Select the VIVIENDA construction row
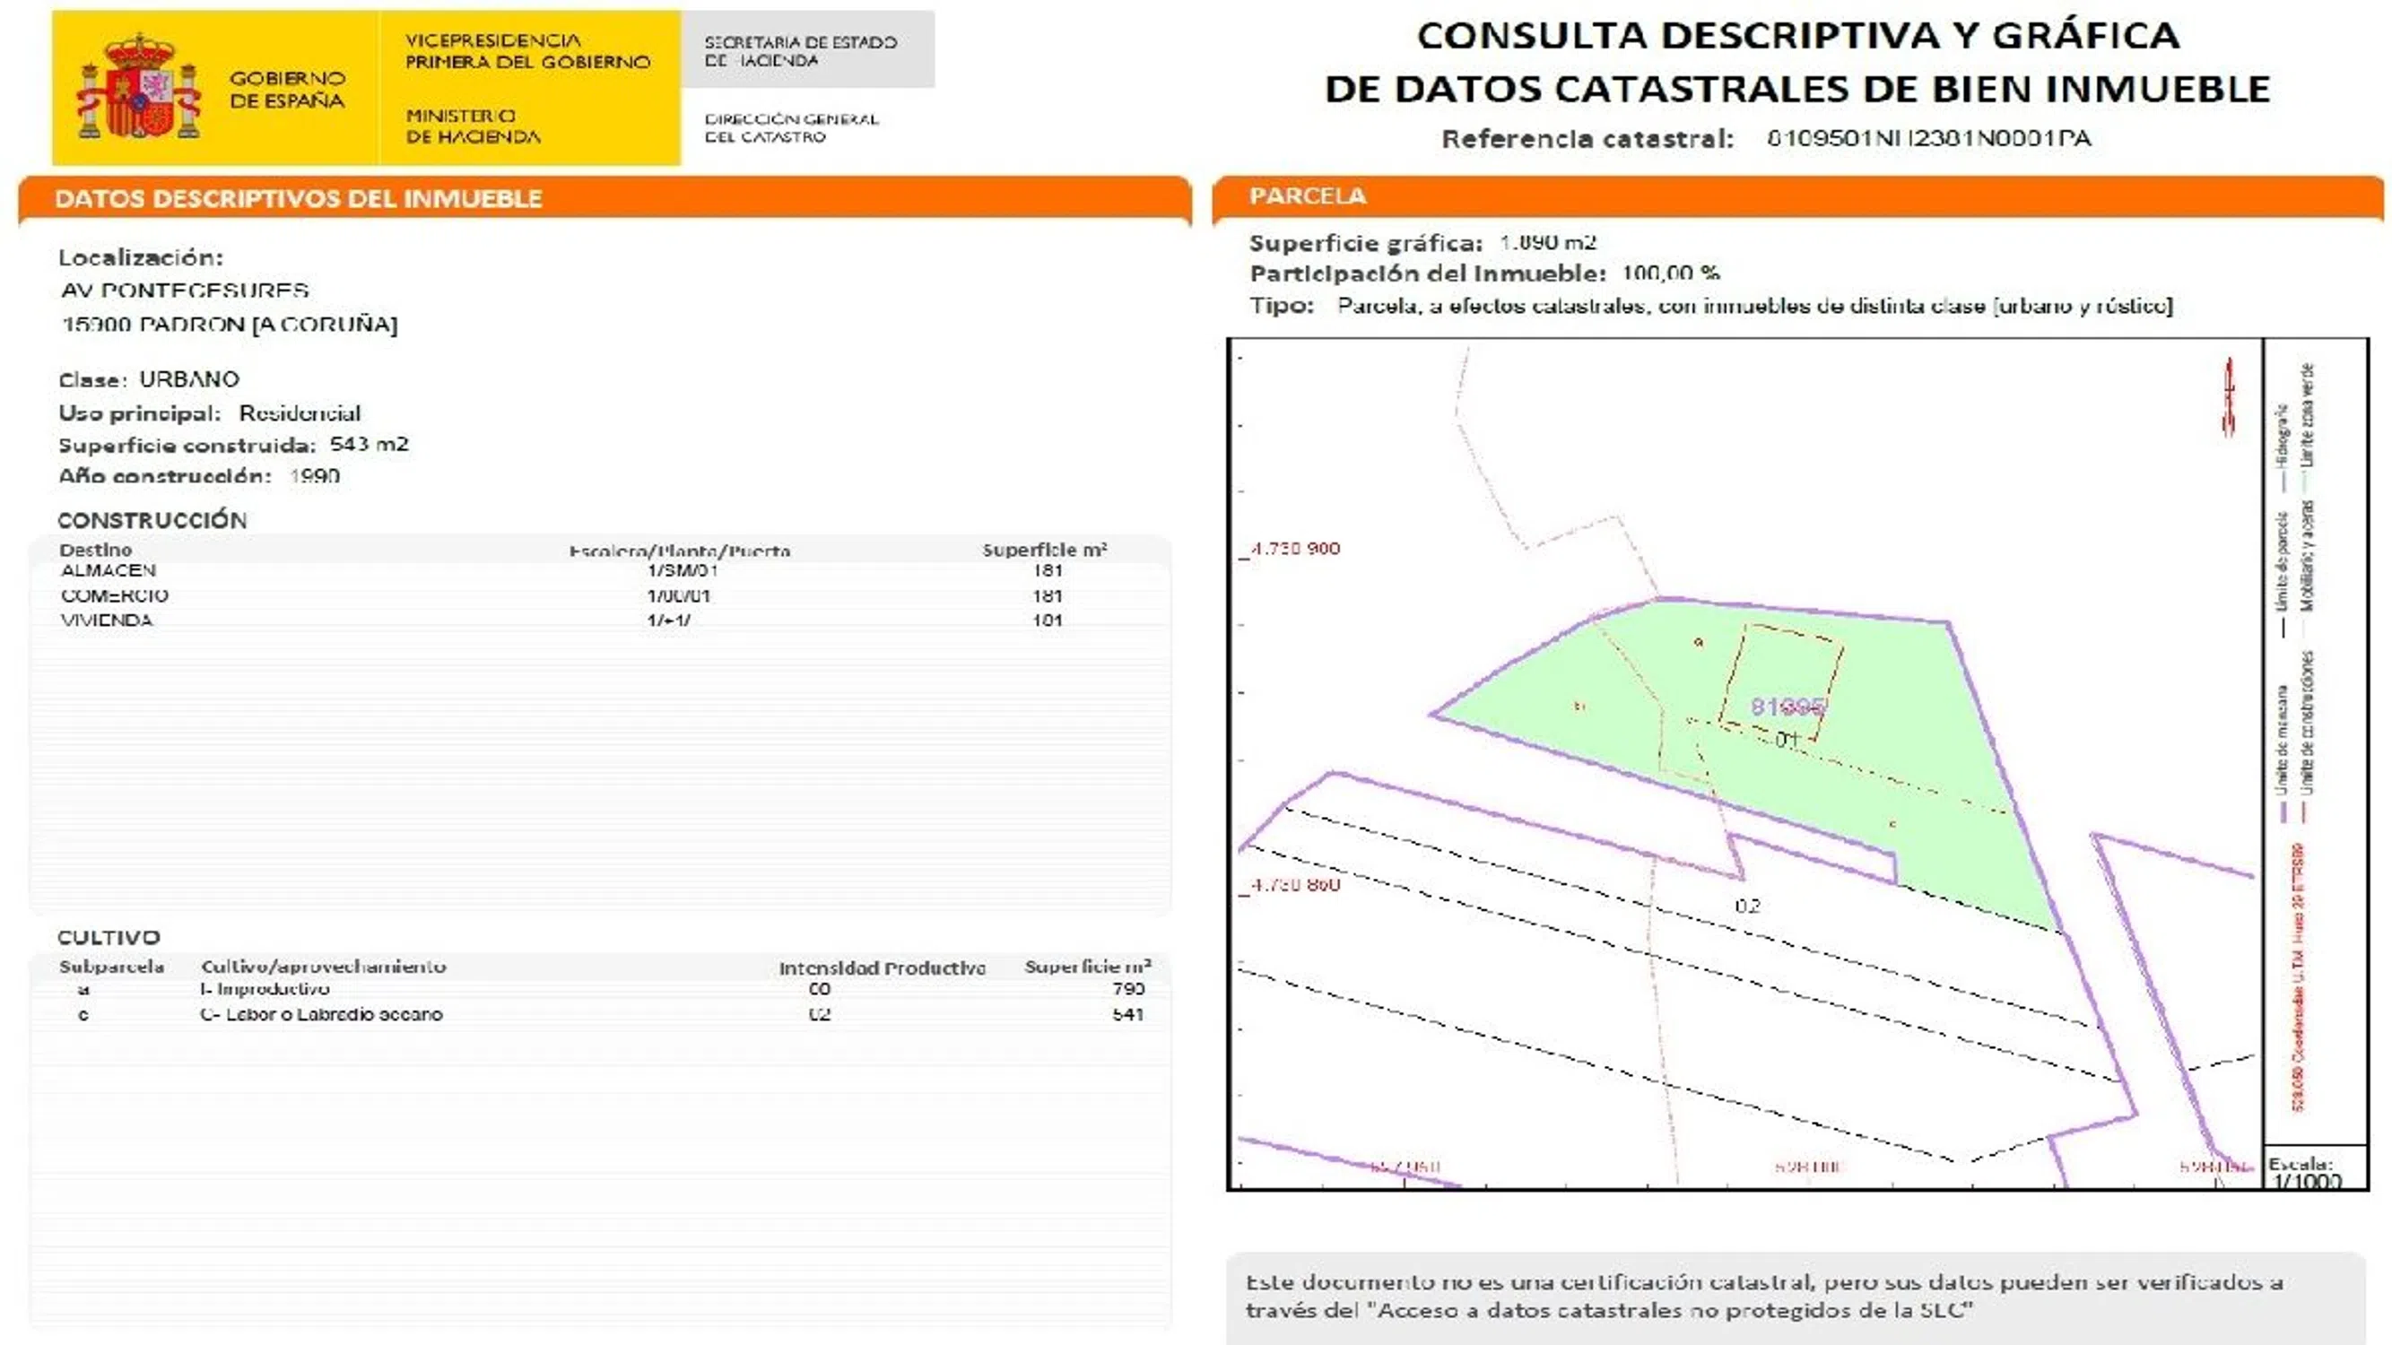This screenshot has width=2392, height=1345. [106, 620]
